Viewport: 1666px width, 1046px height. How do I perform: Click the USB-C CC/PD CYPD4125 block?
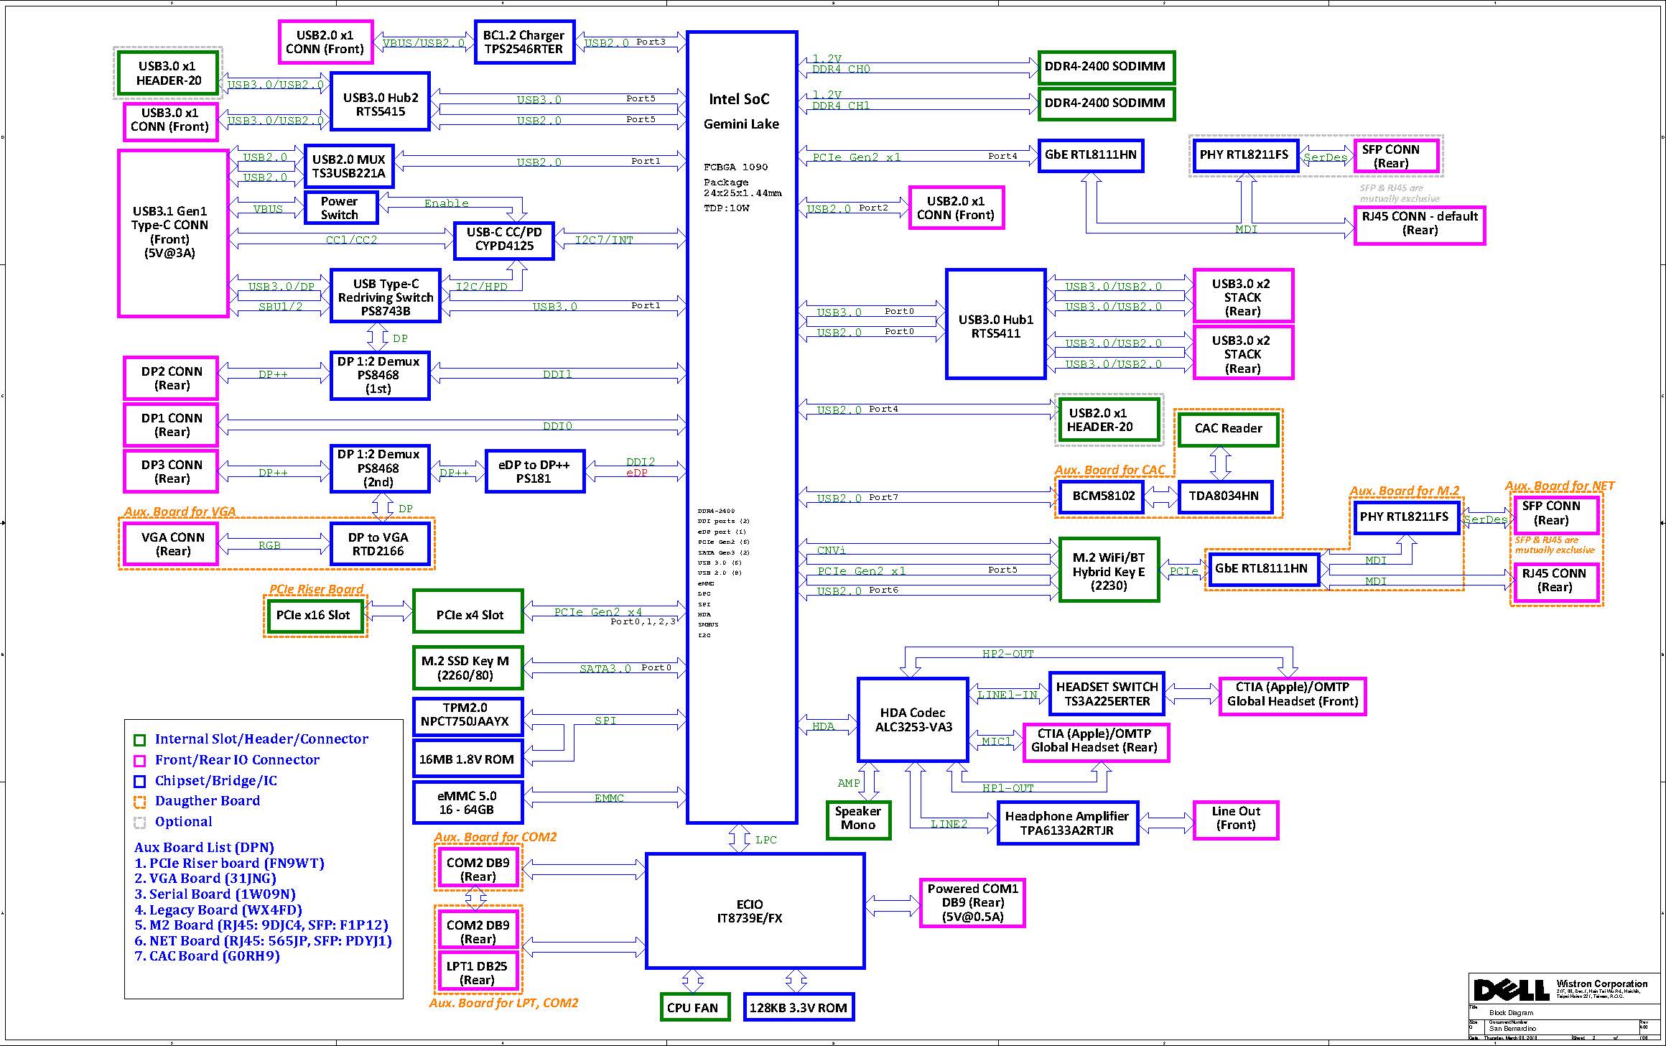tap(504, 239)
